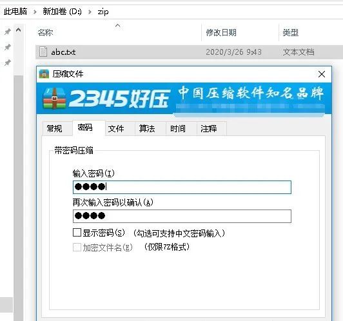Open the 算法 tab
Screen dimensions: 343x321
pos(150,128)
